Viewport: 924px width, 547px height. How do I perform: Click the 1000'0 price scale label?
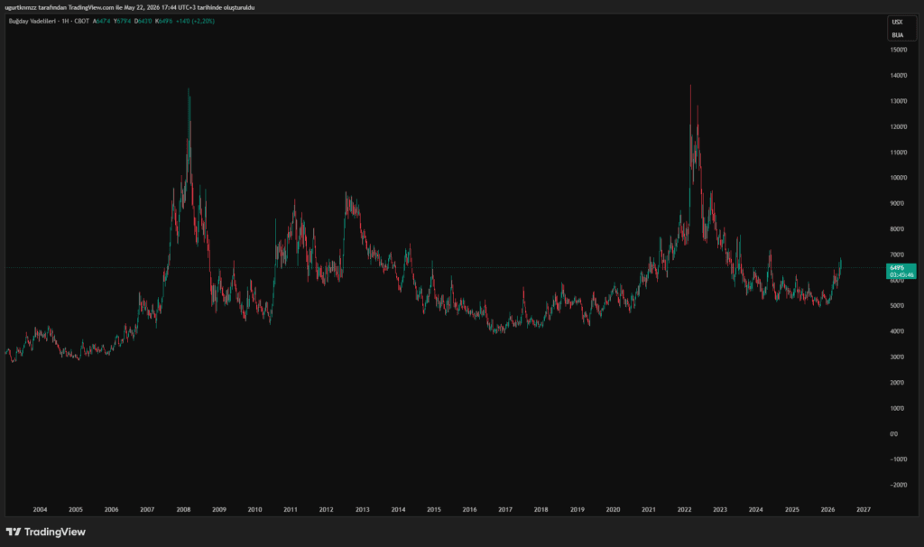(899, 178)
